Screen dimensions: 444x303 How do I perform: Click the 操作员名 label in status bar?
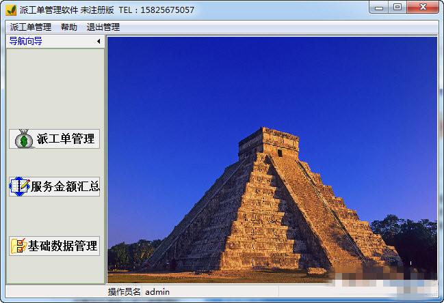tap(124, 292)
